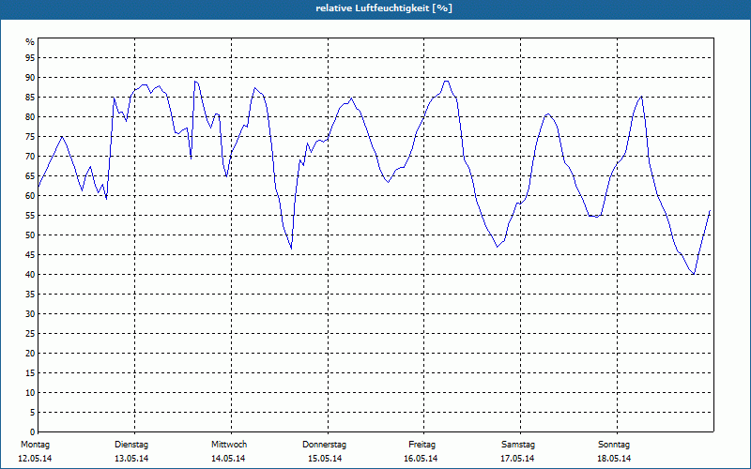Select the date label 18.05.14
The image size is (751, 469).
[x=614, y=459]
